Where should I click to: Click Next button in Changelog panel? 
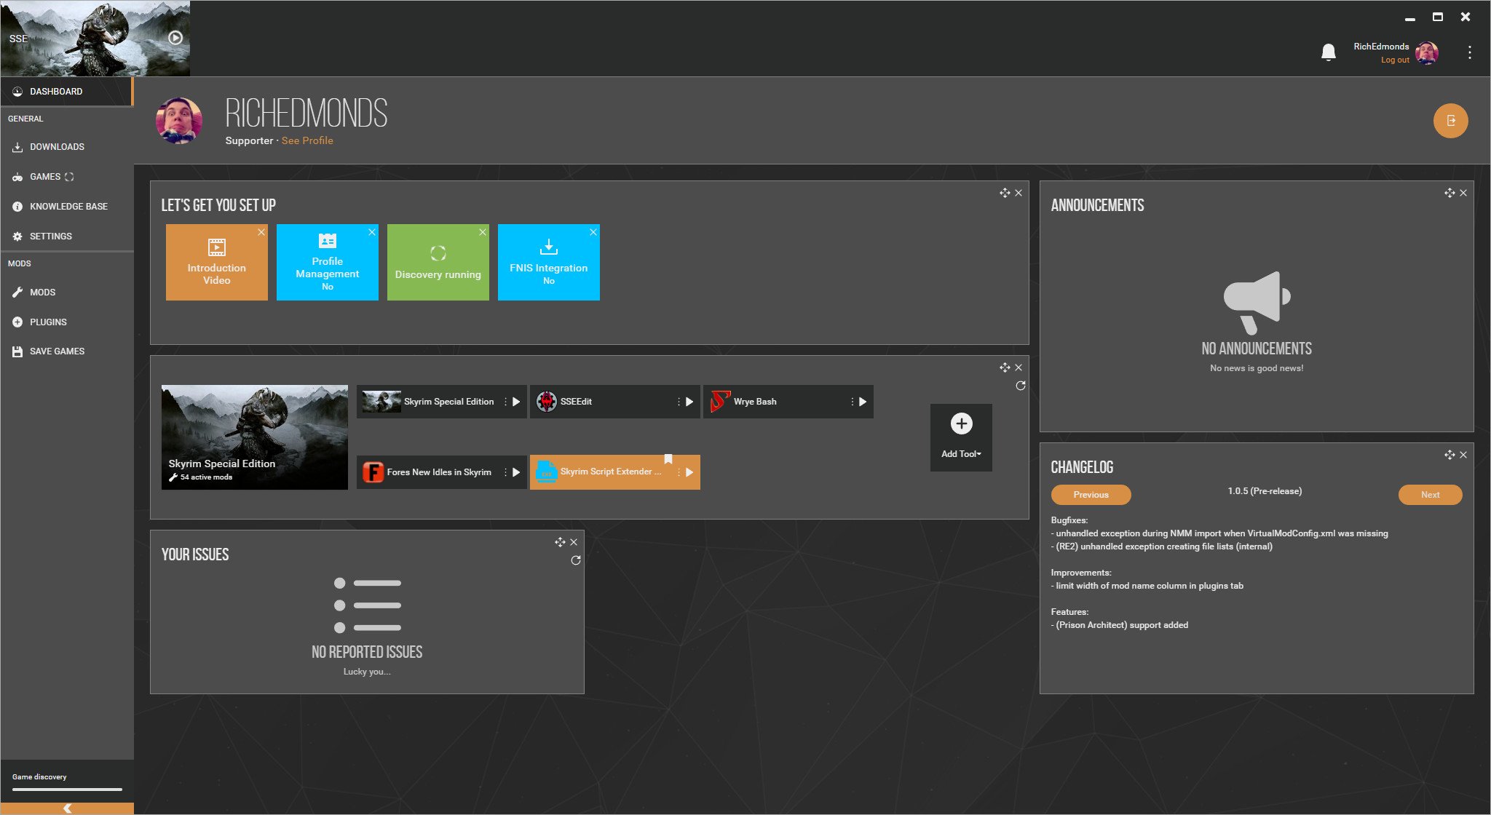(x=1428, y=494)
